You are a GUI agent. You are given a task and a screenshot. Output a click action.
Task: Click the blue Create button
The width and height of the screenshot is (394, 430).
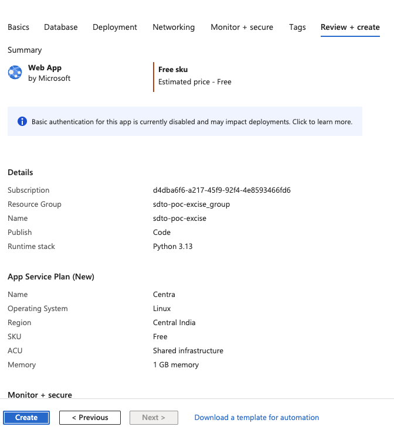coord(26,417)
